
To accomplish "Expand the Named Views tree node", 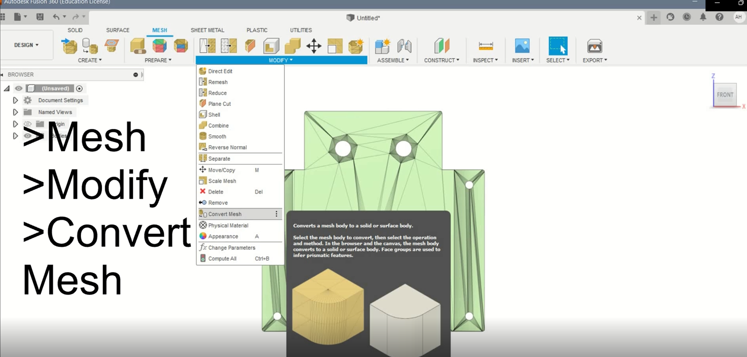I will pos(15,112).
